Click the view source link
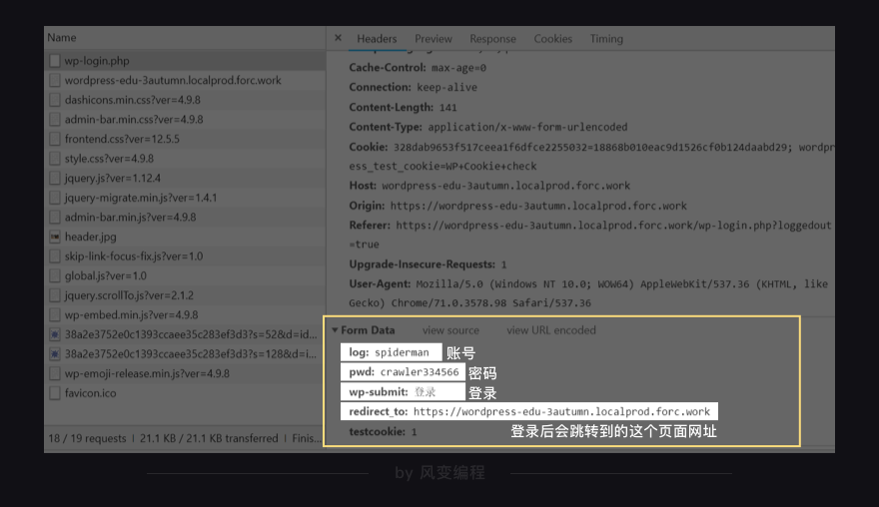Image resolution: width=879 pixels, height=507 pixels. pyautogui.click(x=450, y=330)
